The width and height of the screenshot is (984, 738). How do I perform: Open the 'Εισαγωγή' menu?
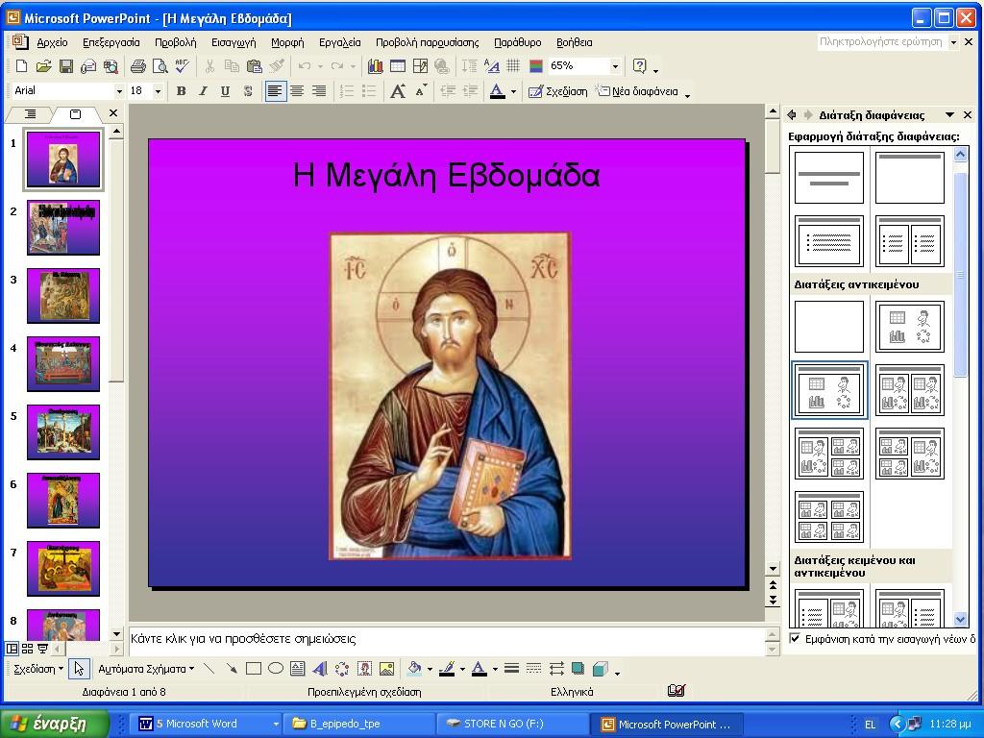[234, 42]
